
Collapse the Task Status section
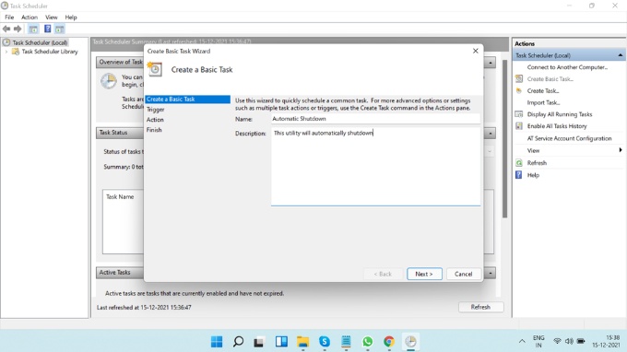(x=491, y=134)
